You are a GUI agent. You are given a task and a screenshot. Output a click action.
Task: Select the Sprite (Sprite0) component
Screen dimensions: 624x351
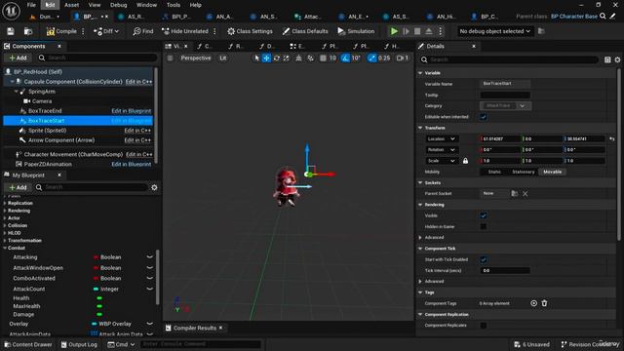(x=47, y=130)
